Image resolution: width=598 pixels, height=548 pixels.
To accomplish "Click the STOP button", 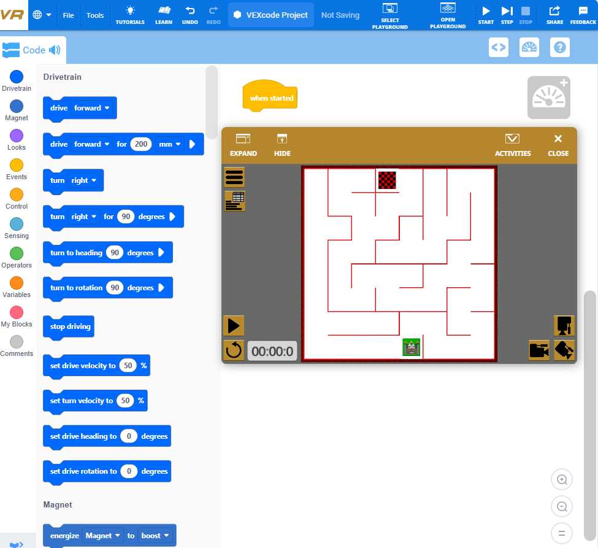I will click(526, 15).
